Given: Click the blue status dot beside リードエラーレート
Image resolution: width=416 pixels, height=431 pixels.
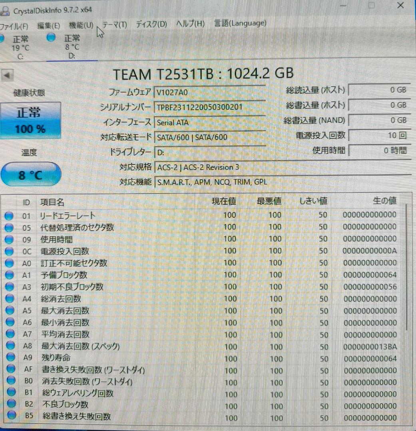Looking at the screenshot, I should pyautogui.click(x=10, y=215).
